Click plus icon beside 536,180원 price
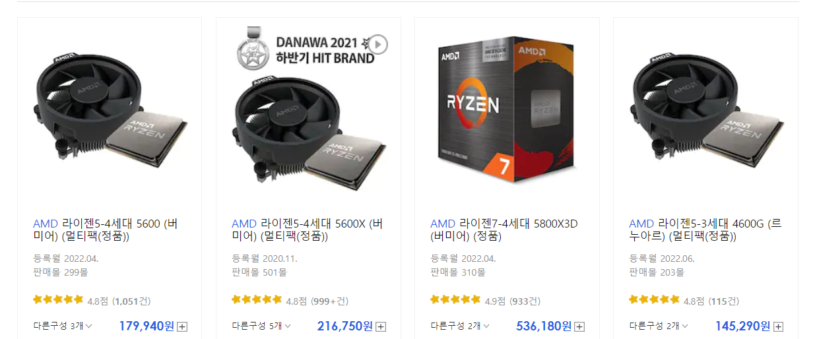Screen dimensions: 815x339 pyautogui.click(x=579, y=326)
